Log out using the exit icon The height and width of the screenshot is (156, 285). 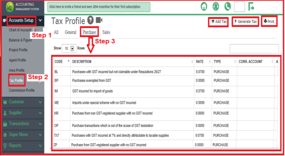coord(252,7)
